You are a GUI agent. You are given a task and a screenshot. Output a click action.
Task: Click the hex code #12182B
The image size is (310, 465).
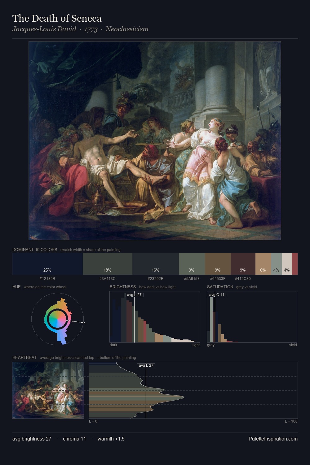pyautogui.click(x=47, y=279)
